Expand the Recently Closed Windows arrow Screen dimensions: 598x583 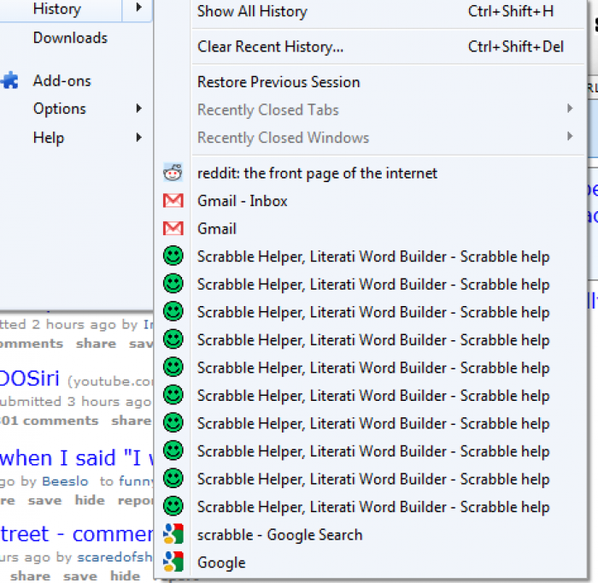click(x=569, y=137)
